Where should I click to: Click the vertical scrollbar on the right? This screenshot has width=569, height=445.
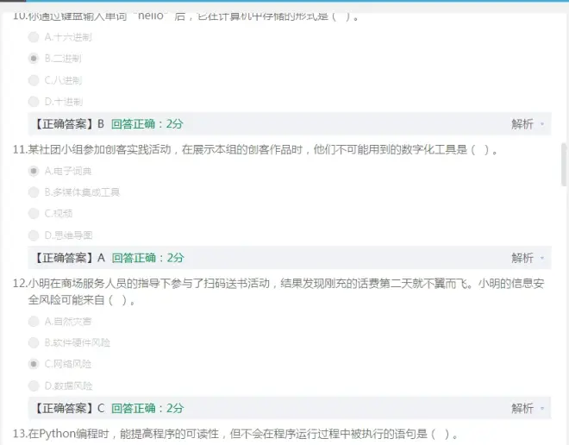564,164
